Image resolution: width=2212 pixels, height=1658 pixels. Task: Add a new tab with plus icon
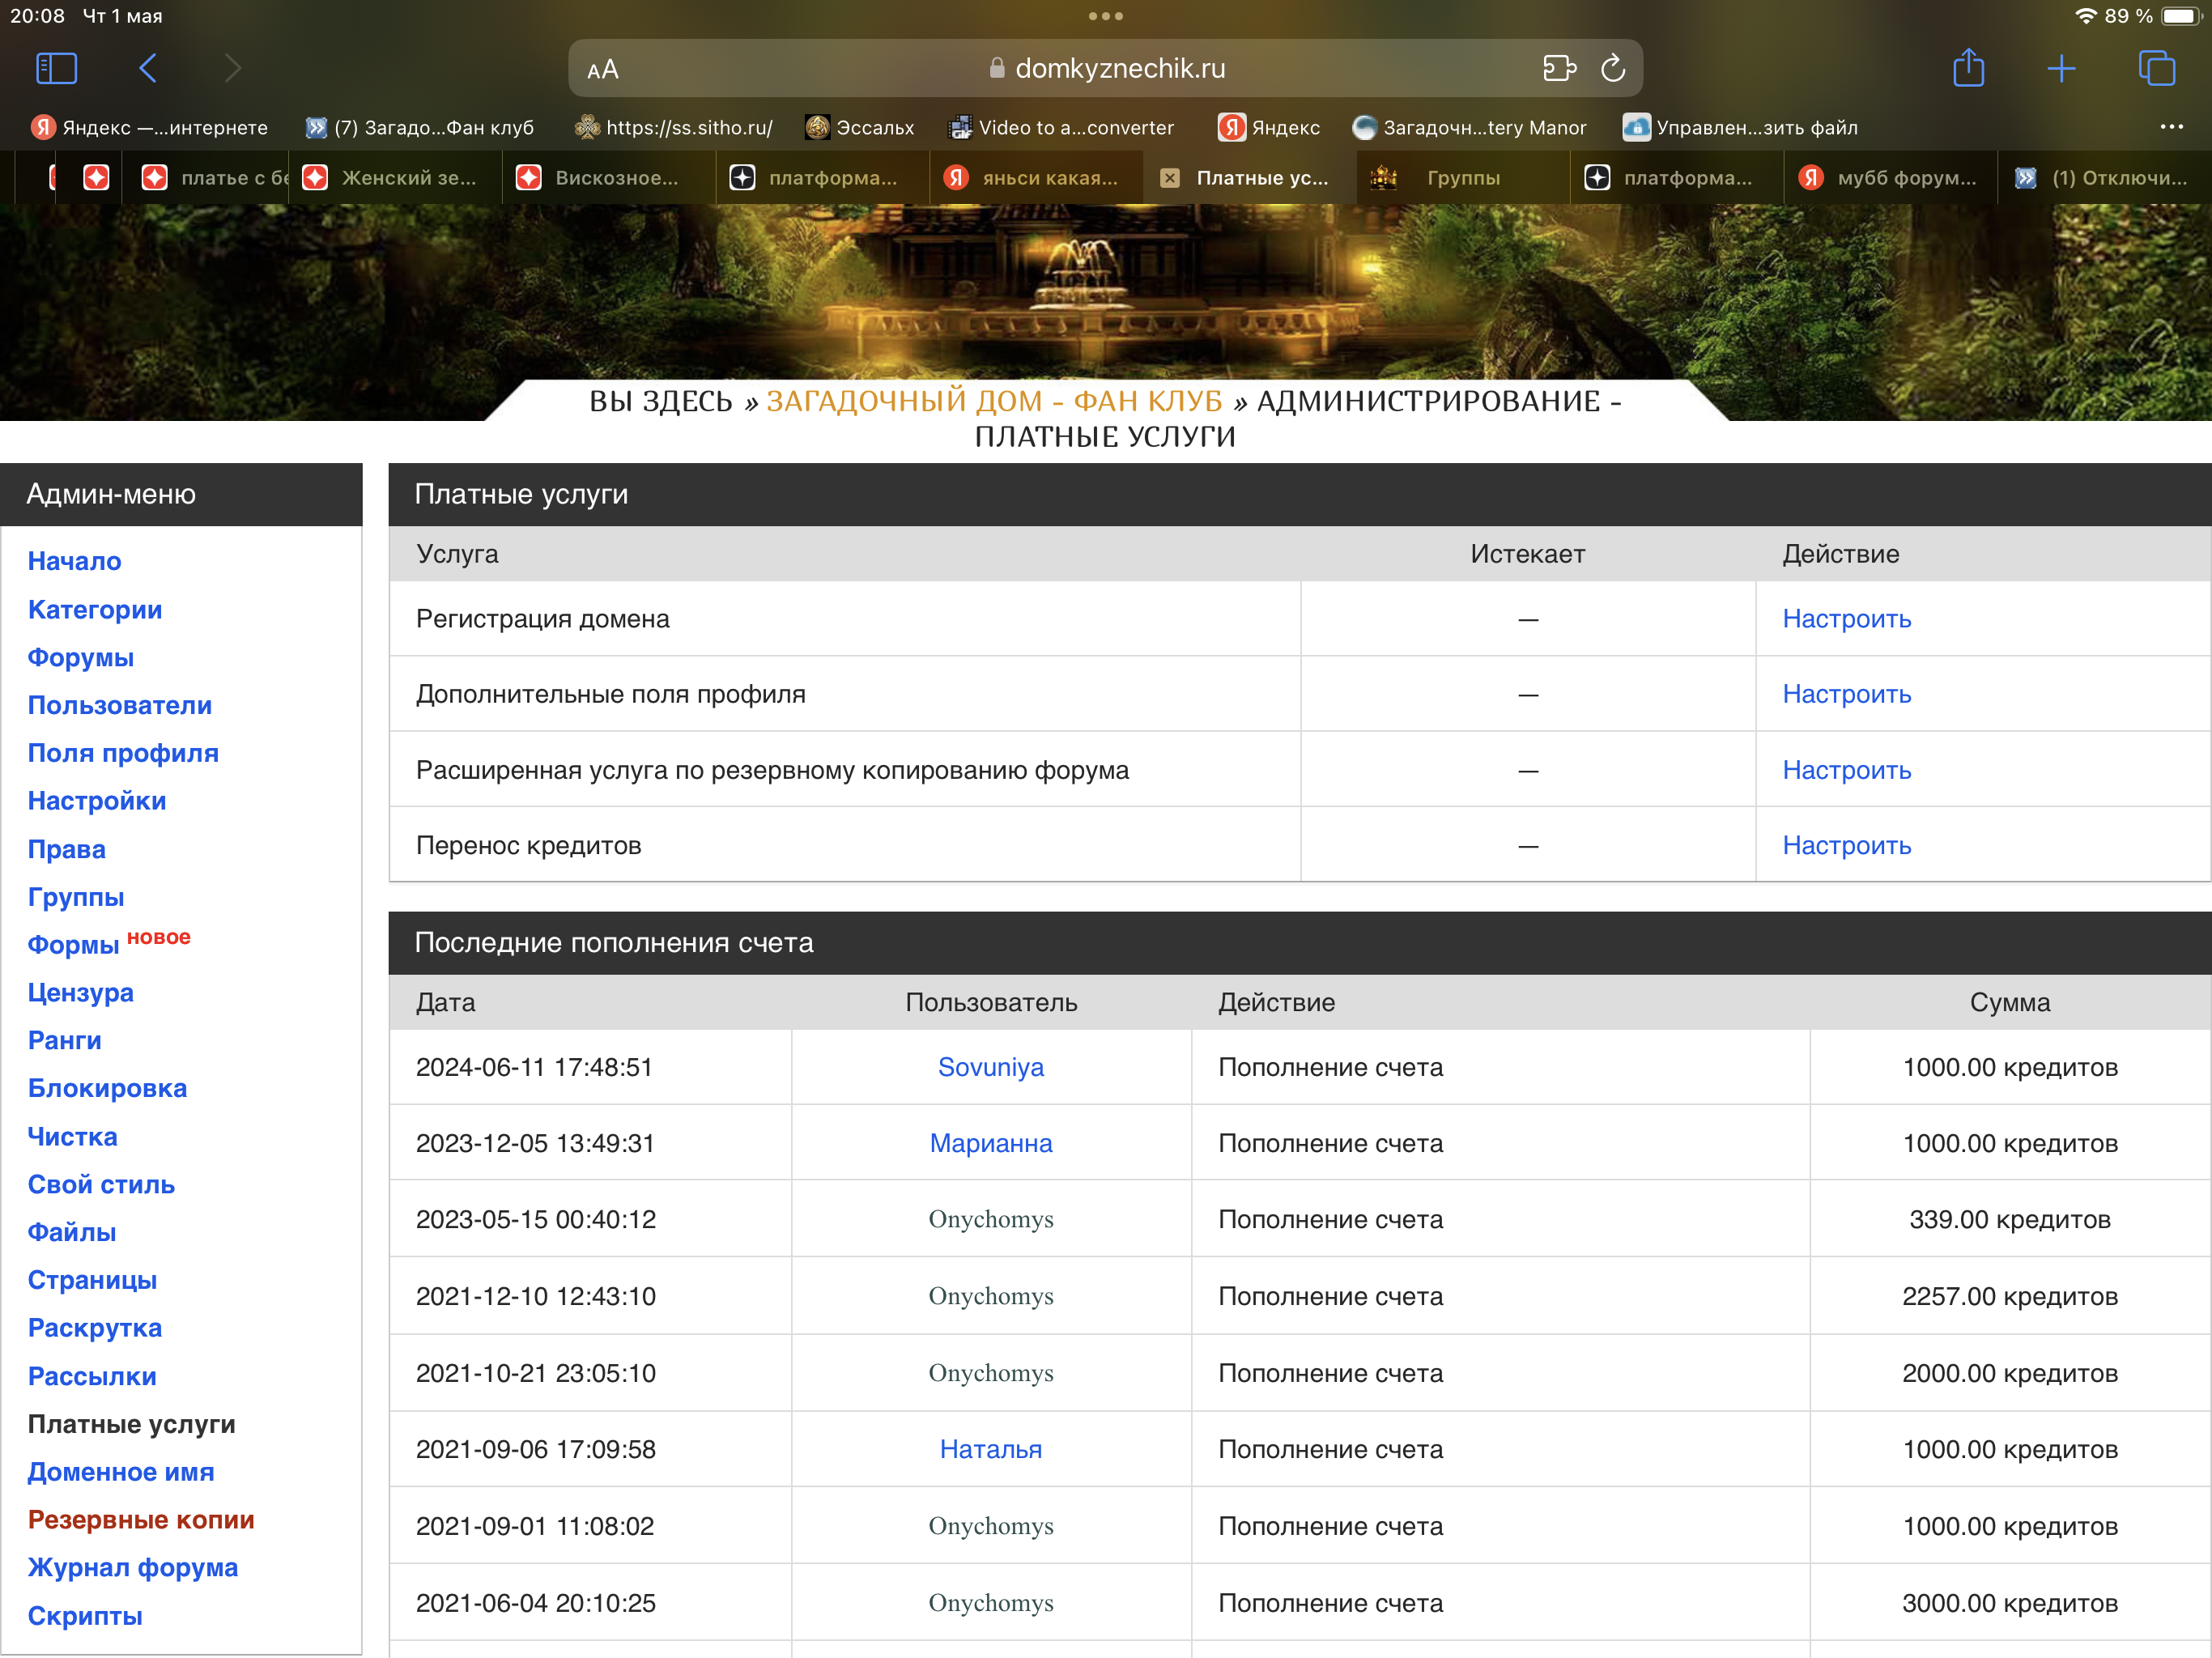point(2061,68)
